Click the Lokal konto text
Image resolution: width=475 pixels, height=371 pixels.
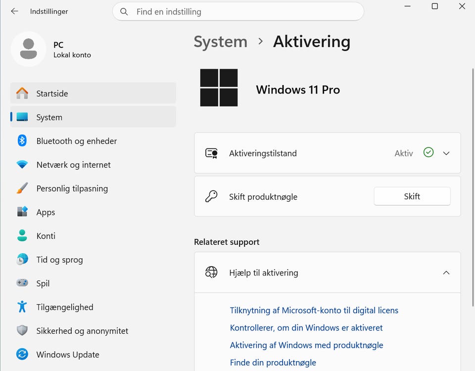click(72, 55)
